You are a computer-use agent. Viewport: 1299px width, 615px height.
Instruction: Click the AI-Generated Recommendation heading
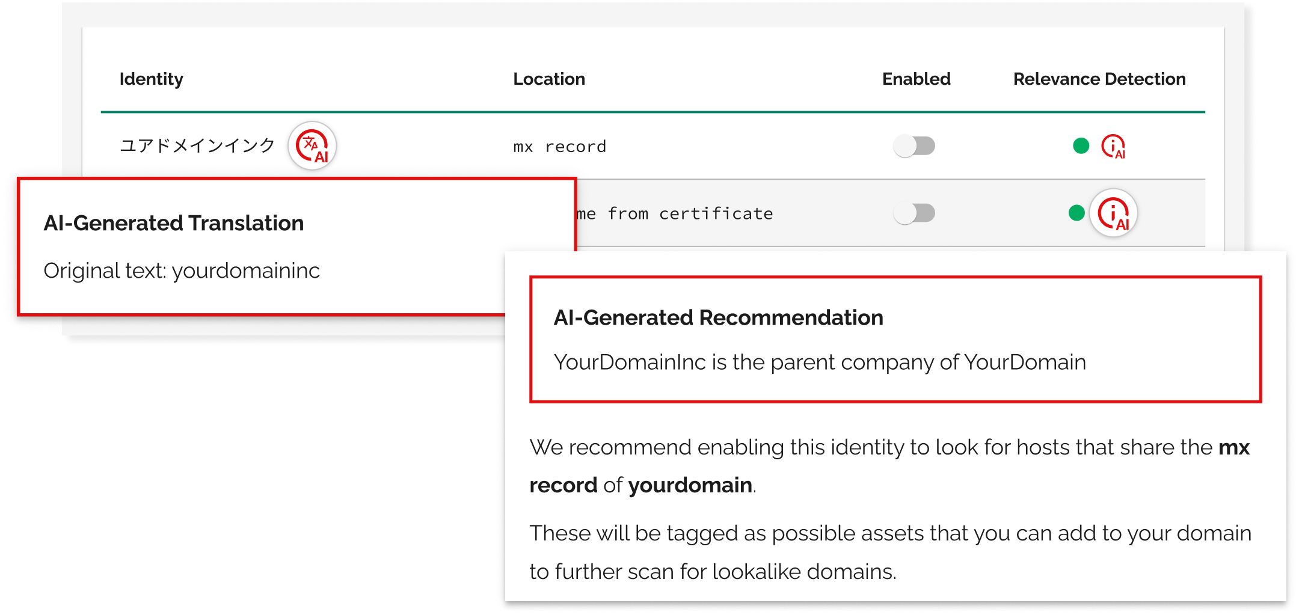719,317
